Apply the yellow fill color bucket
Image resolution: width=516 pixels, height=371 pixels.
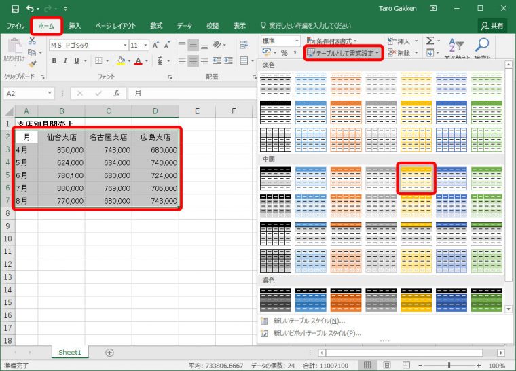pos(121,60)
